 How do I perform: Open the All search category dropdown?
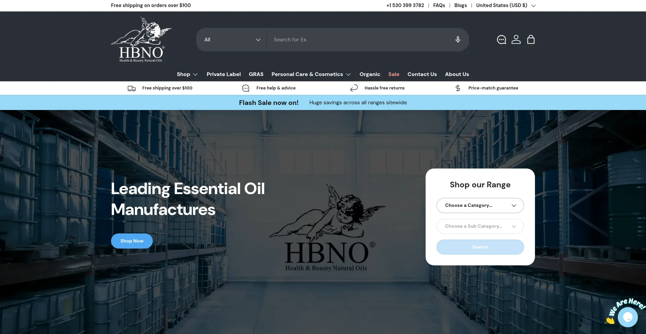tap(232, 40)
